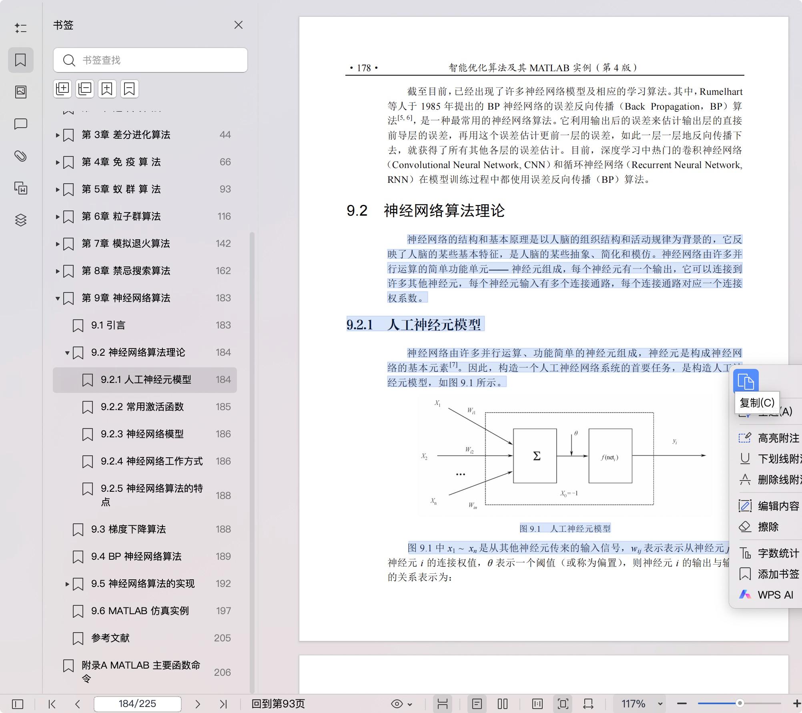Expand the '9.5 神经网络算法的实现' bookmark

click(x=67, y=584)
